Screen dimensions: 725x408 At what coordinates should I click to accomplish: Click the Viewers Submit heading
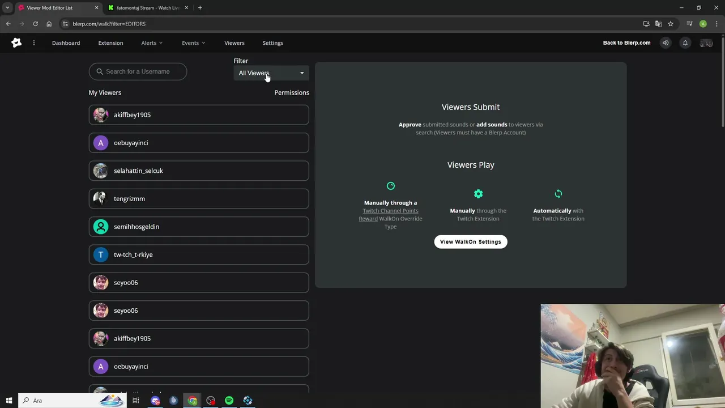point(471,107)
